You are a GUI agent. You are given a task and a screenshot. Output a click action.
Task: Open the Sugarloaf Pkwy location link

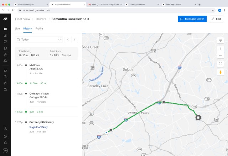tap(38, 127)
